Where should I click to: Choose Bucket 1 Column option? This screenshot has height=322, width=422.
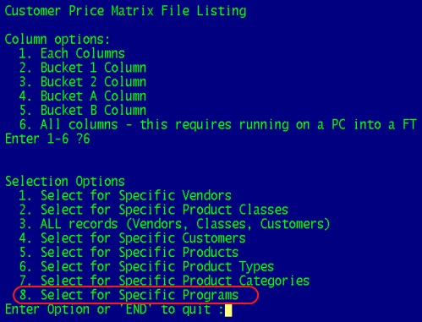tap(83, 68)
